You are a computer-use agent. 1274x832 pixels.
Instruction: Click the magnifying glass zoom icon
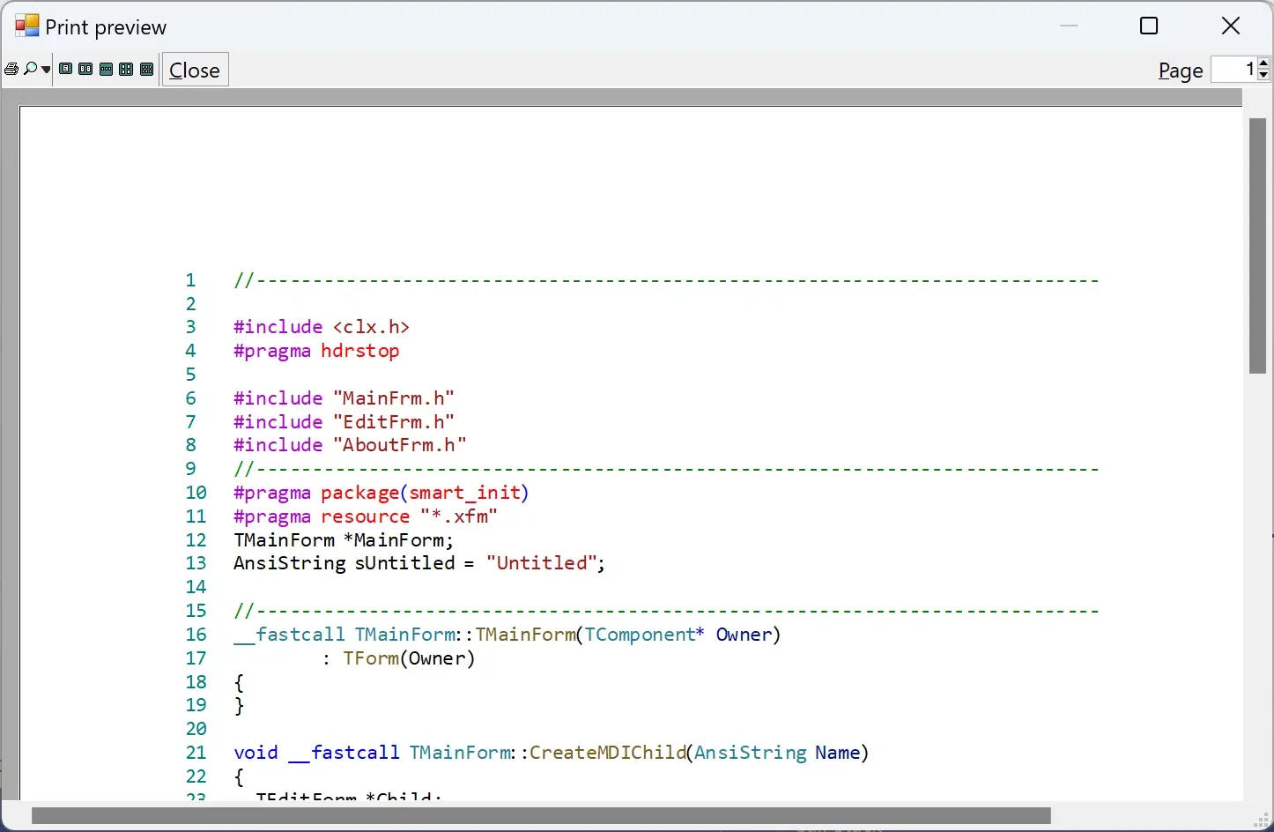(31, 70)
